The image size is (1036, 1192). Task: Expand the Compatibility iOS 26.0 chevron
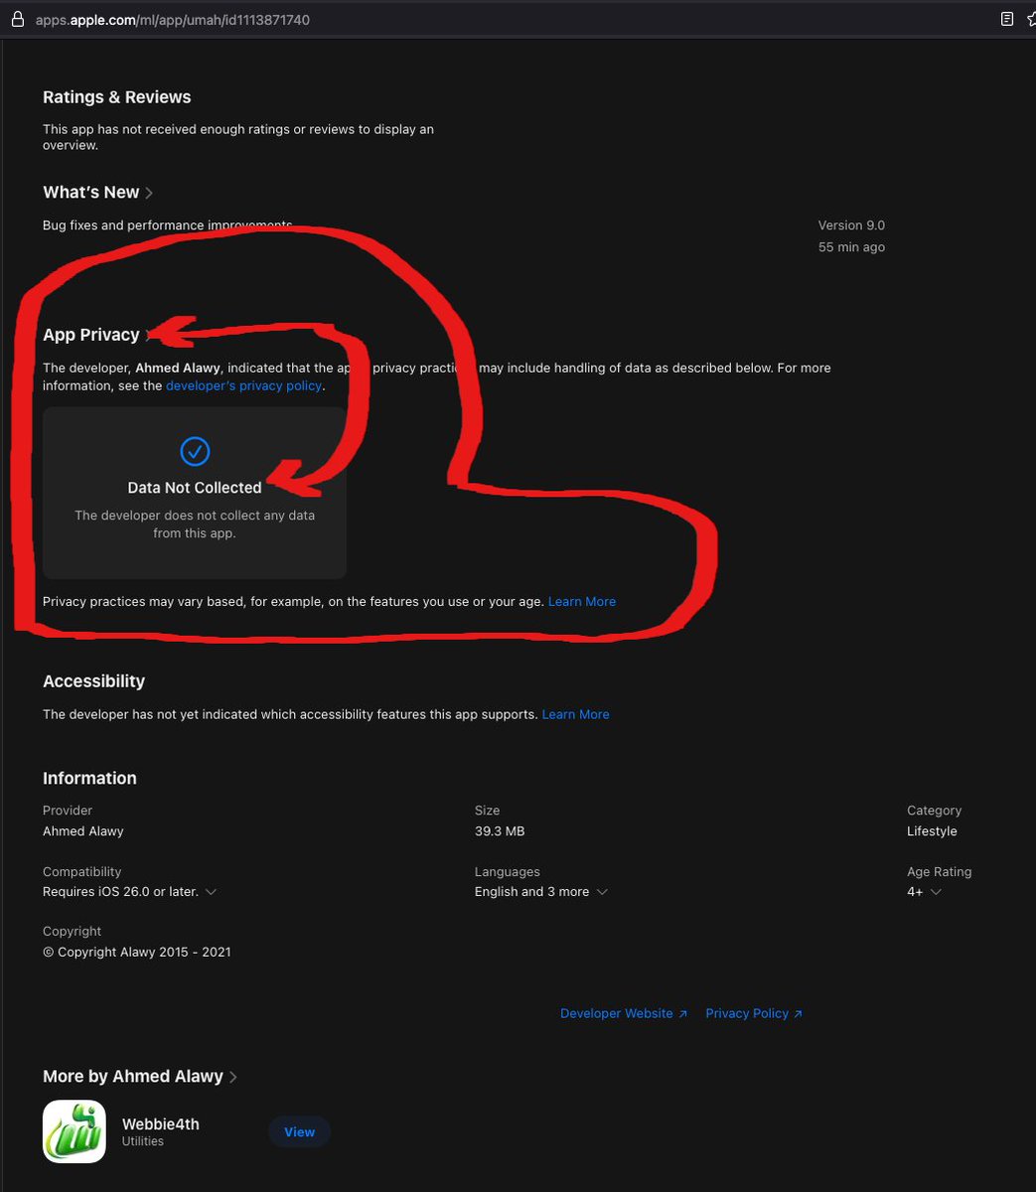[x=210, y=892]
